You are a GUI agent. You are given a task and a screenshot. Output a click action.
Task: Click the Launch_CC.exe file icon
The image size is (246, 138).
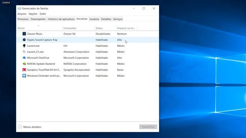tap(24, 52)
